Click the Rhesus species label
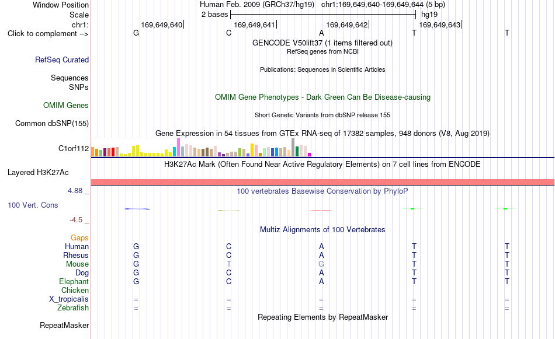Screen dimensions: 555x339 click(76, 255)
